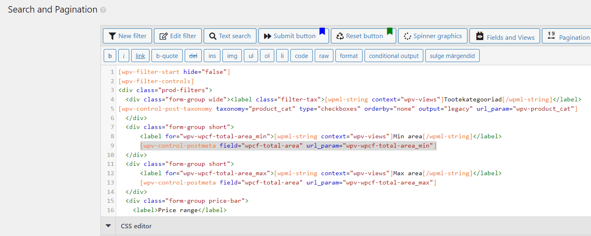
Task: Click the fast-forward icon of Submit button
Action: [267, 36]
